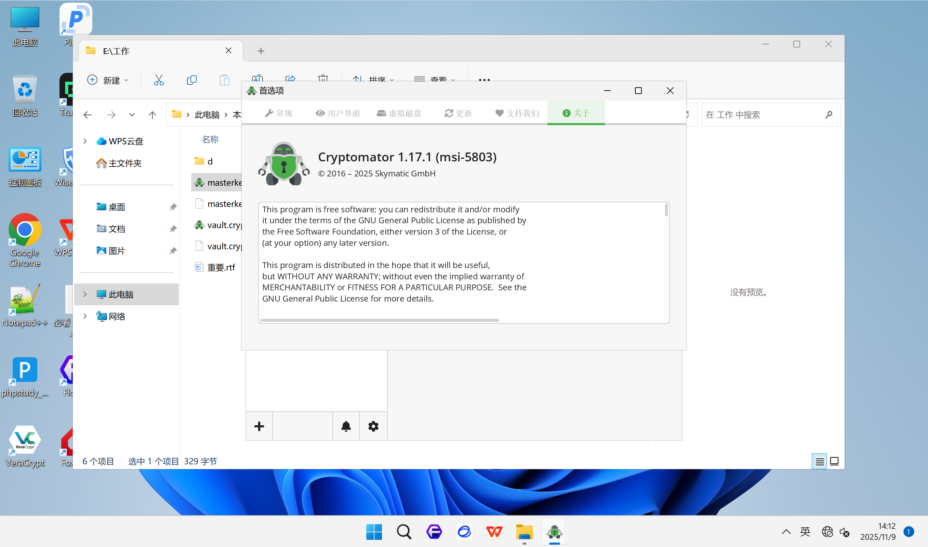Open Windows Start menu button

(x=374, y=532)
